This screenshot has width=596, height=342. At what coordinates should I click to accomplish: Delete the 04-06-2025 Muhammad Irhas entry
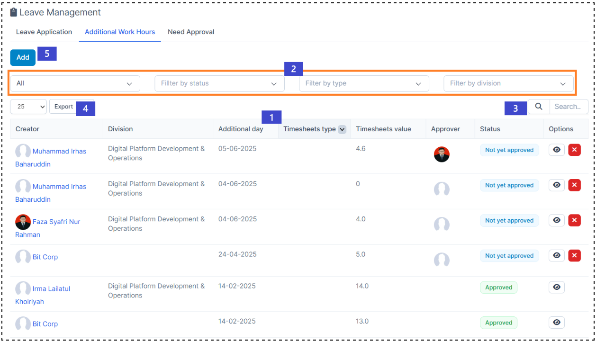coord(574,185)
